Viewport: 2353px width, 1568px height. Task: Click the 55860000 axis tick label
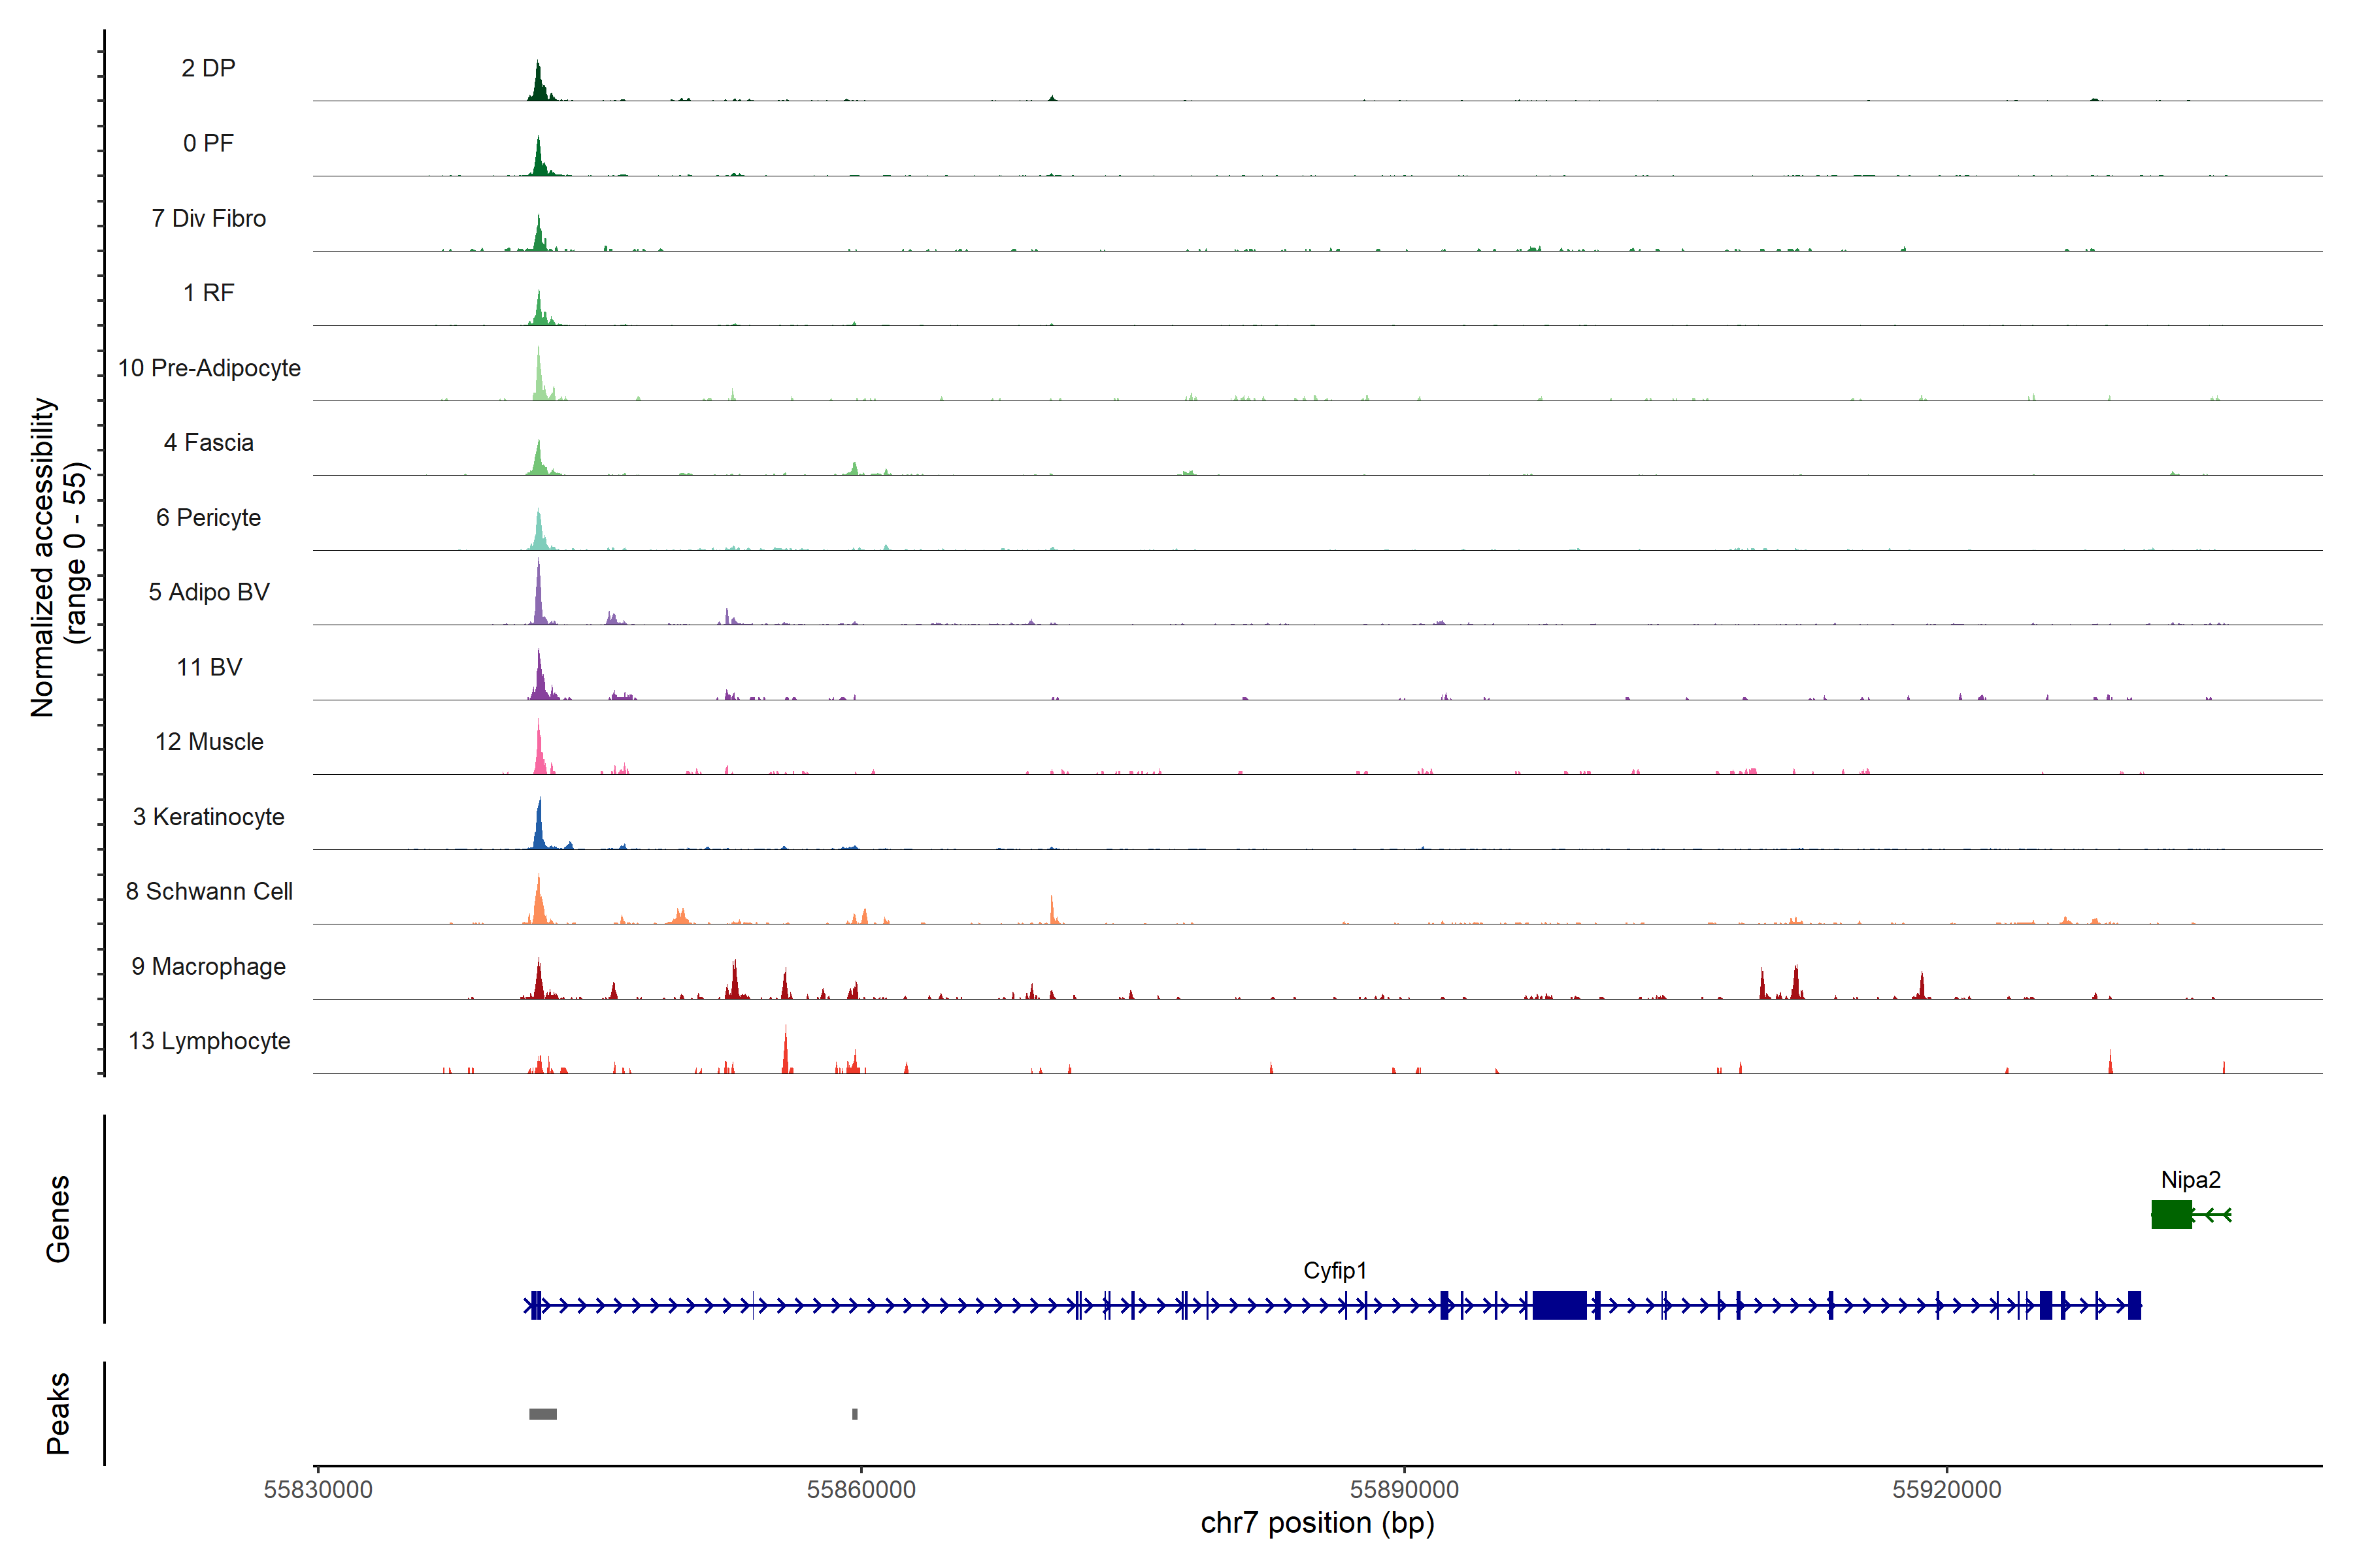click(x=860, y=1489)
